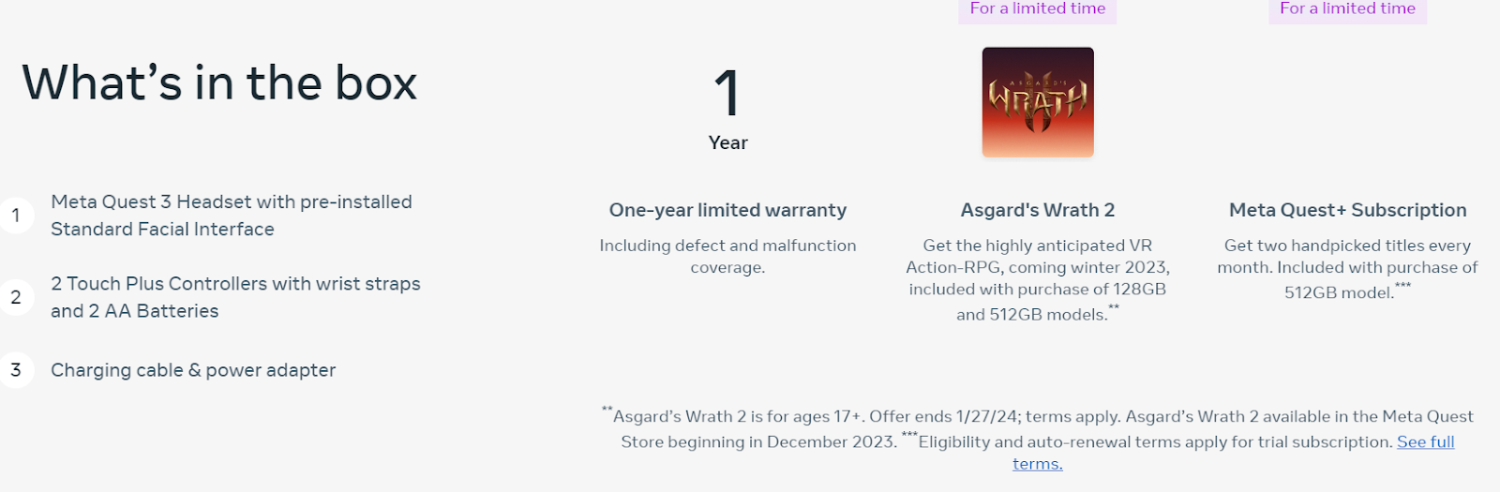1500x492 pixels.
Task: Click the number 1 circle badge
Action: coord(16,216)
